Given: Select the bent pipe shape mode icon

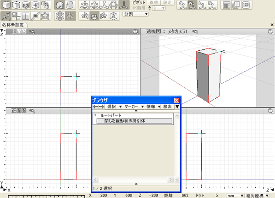Looking at the screenshot, I should [45, 5].
